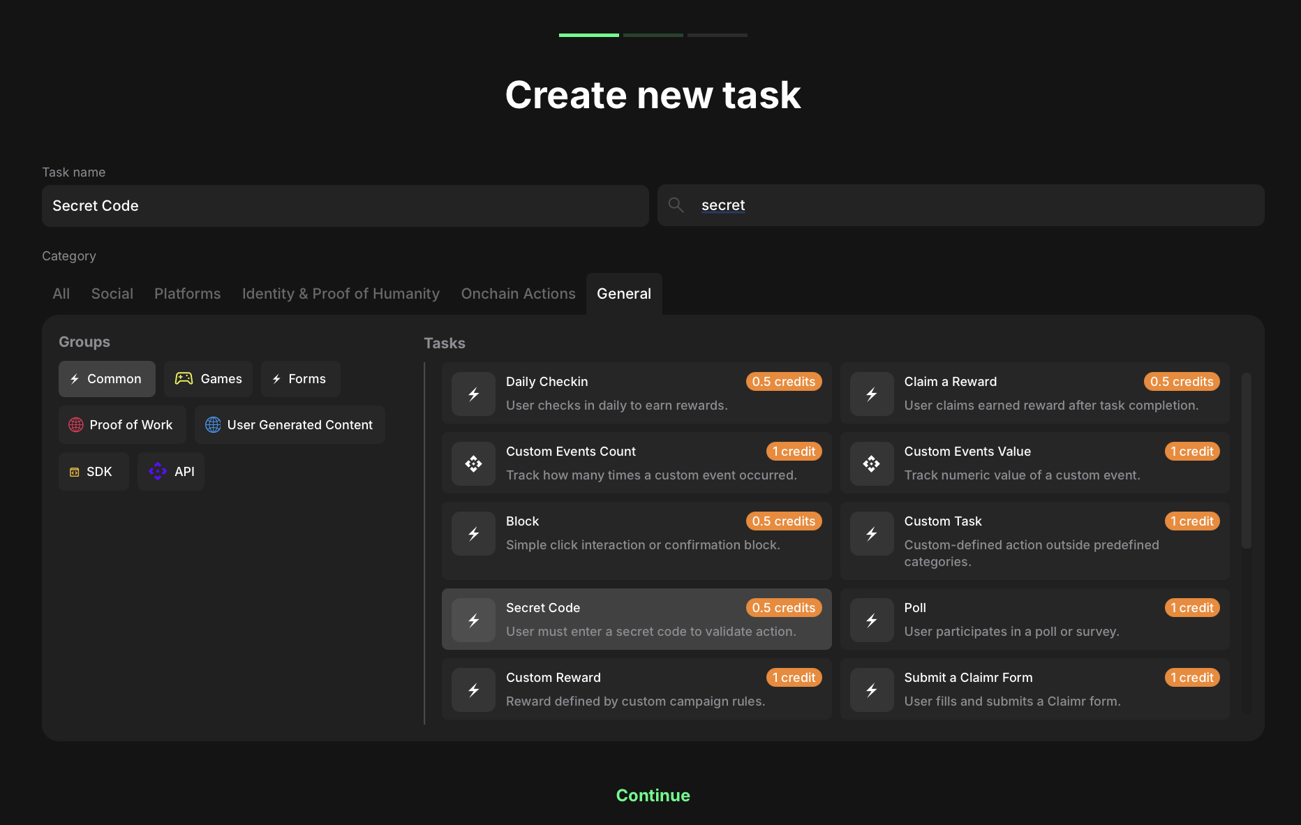Image resolution: width=1301 pixels, height=825 pixels.
Task: Click the Custom Events Value icon
Action: [x=871, y=464]
